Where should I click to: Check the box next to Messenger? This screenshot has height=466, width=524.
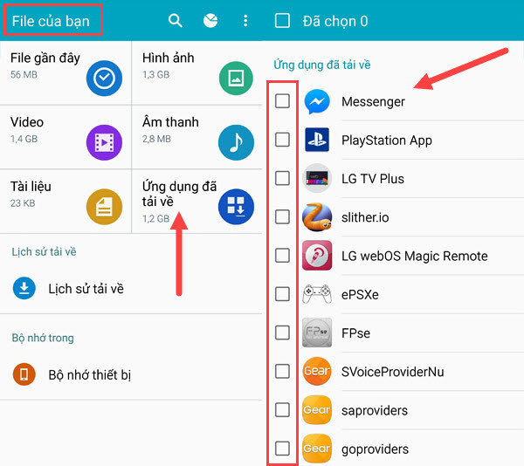click(282, 101)
